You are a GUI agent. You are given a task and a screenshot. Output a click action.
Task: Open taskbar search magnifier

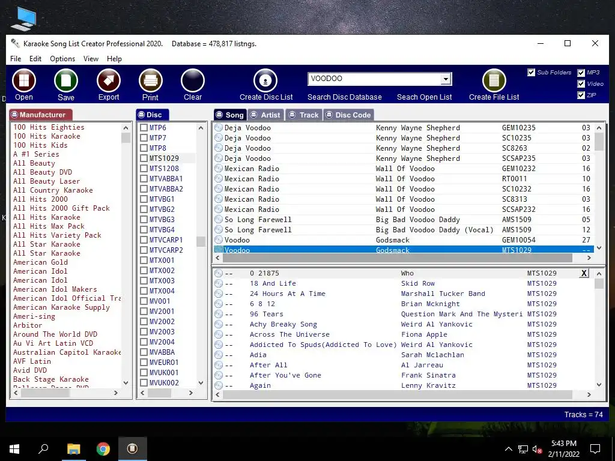(x=43, y=449)
